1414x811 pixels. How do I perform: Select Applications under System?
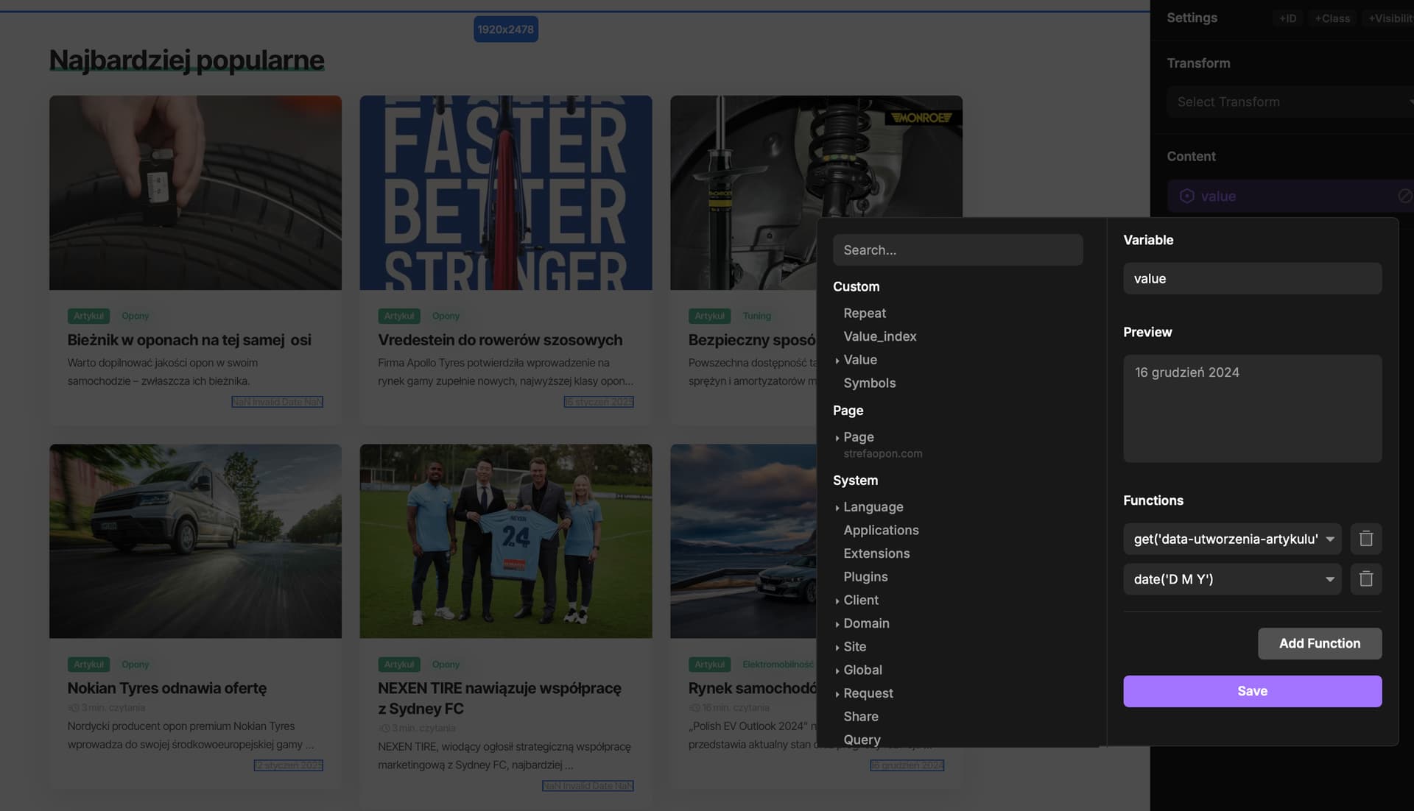pyautogui.click(x=881, y=530)
